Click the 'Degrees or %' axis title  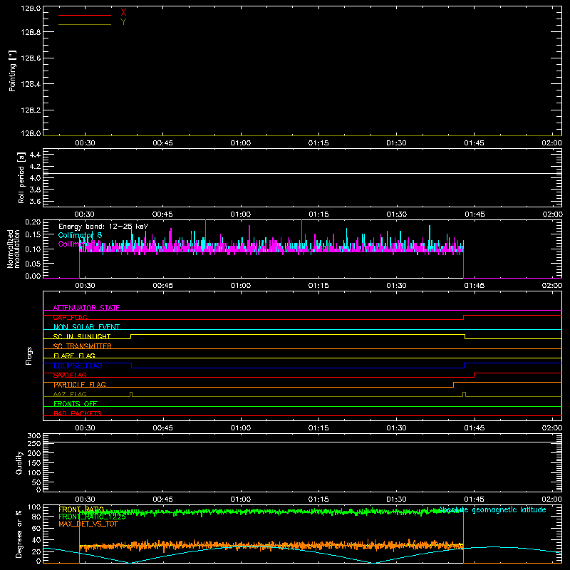pos(19,534)
